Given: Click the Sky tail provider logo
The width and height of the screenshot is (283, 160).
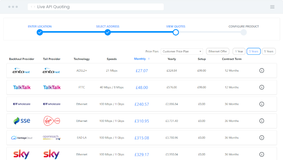Looking at the screenshot, I should coord(51,154).
